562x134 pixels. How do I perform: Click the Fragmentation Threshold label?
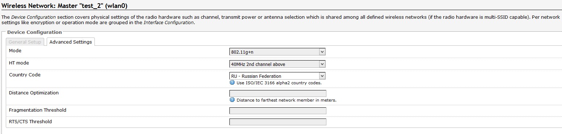click(38, 110)
